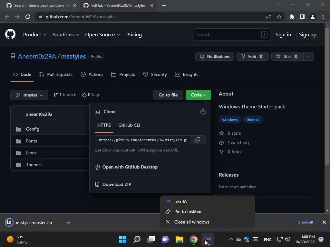The image size is (330, 247).
Task: Open the Chat app on taskbar
Action: tap(165, 239)
